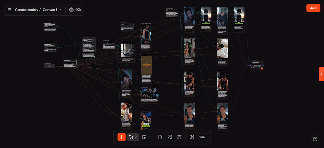Image resolution: width=324 pixels, height=148 pixels.
Task: Open the Canvas 1 dropdown
Action: pos(52,10)
